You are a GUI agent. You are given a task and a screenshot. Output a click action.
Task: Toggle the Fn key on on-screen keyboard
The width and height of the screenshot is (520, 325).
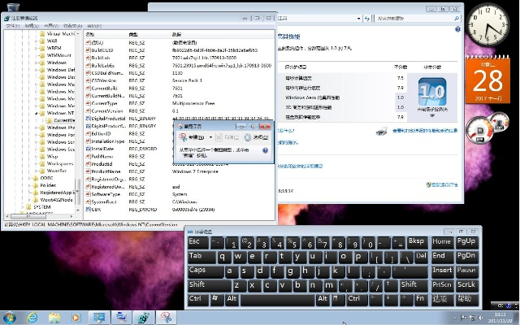click(420, 298)
